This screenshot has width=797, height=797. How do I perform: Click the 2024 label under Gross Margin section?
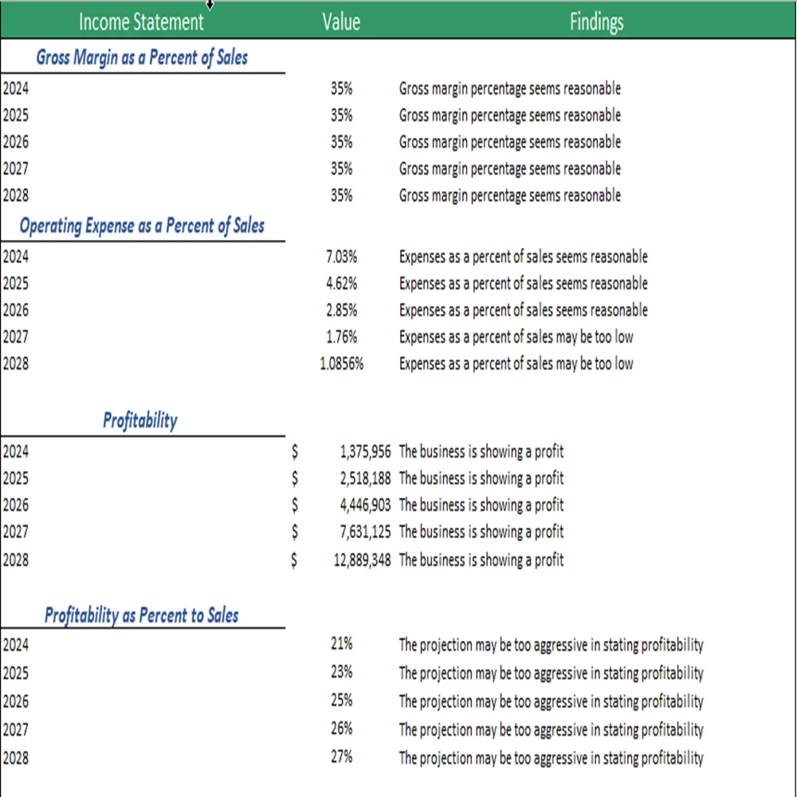[13, 88]
